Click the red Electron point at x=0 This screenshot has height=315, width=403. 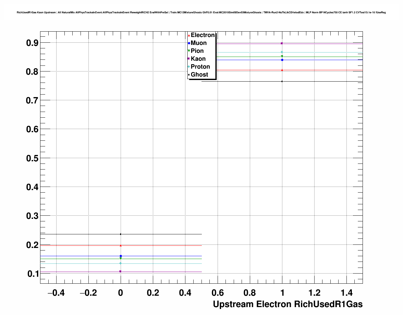(x=121, y=245)
